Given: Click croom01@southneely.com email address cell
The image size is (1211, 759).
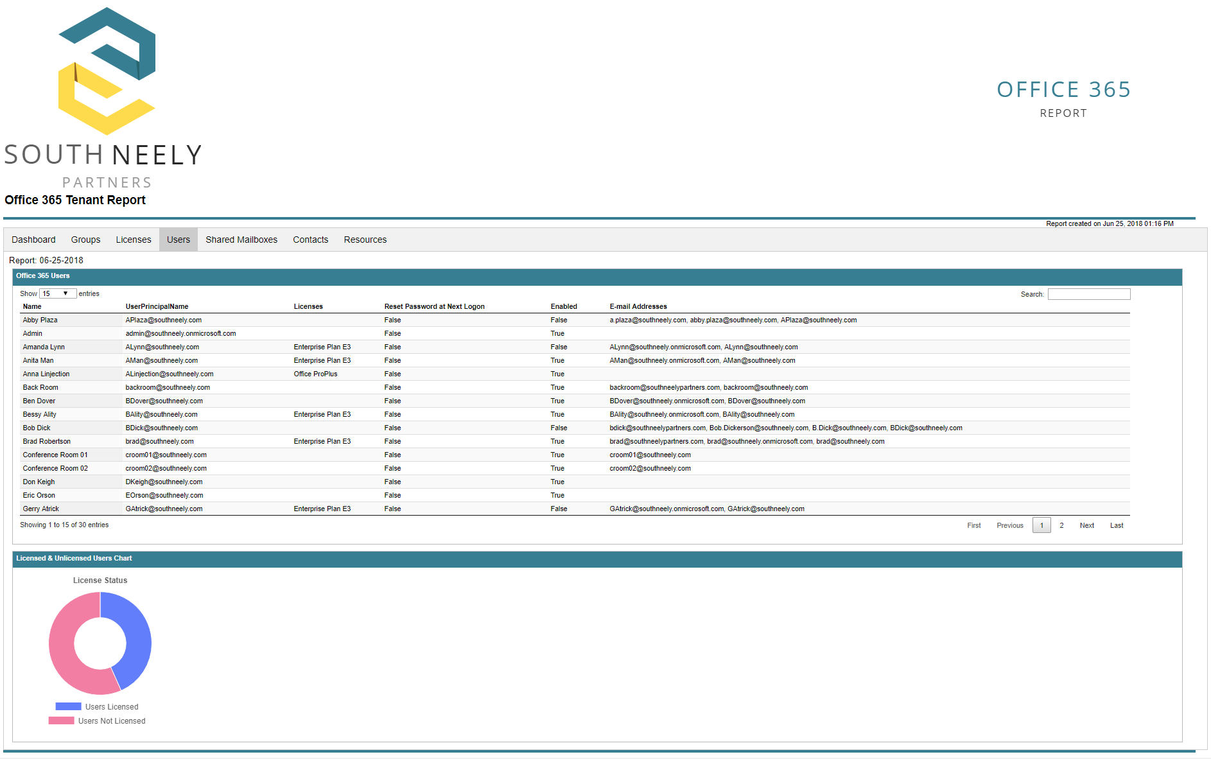Looking at the screenshot, I should (650, 455).
